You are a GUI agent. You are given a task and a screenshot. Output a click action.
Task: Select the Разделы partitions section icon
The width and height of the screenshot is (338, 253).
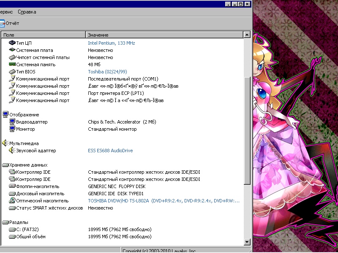[5, 222]
